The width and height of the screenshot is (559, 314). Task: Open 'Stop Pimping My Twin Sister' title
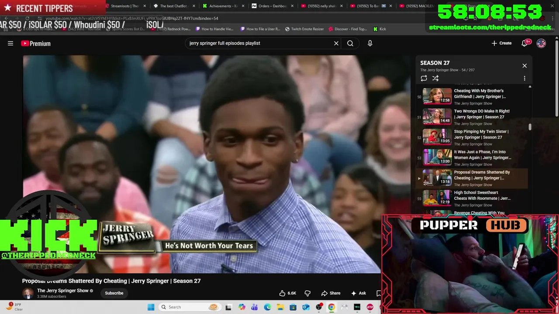click(x=481, y=134)
